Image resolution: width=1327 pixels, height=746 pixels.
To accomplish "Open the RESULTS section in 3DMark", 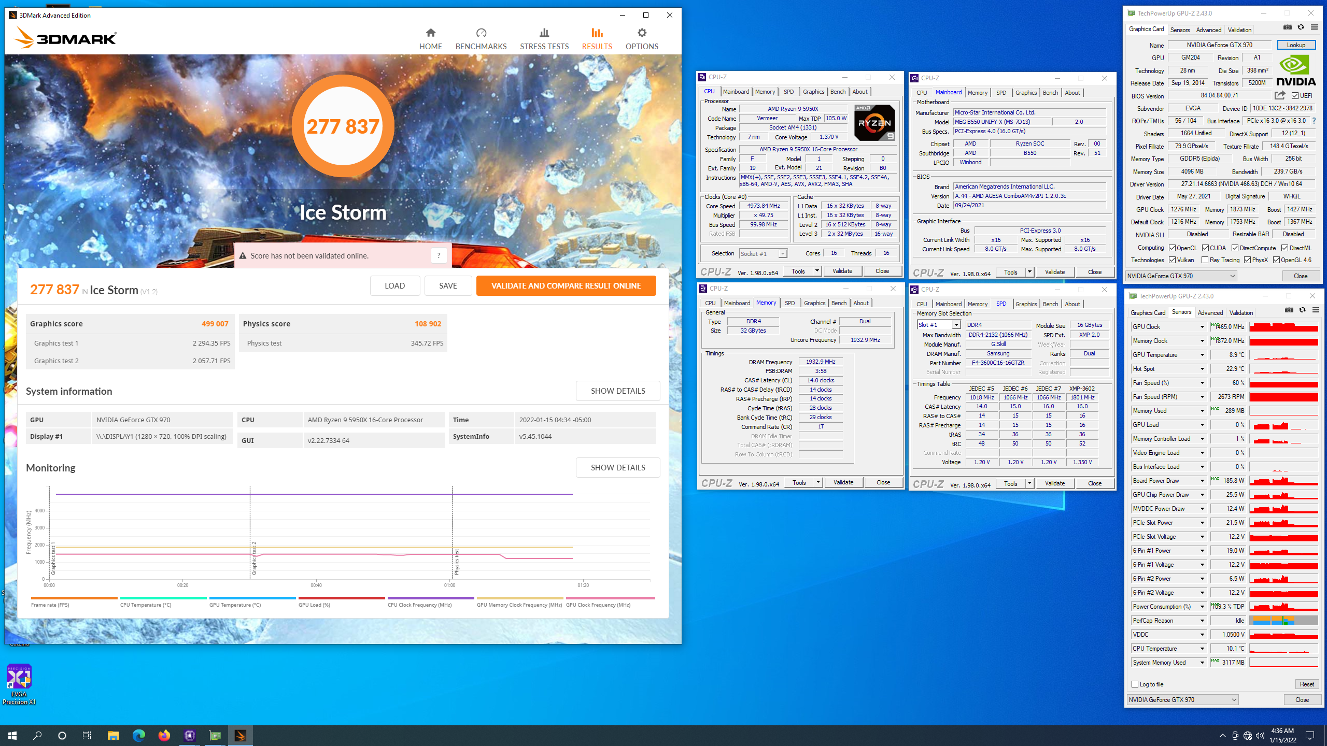I will 597,39.
